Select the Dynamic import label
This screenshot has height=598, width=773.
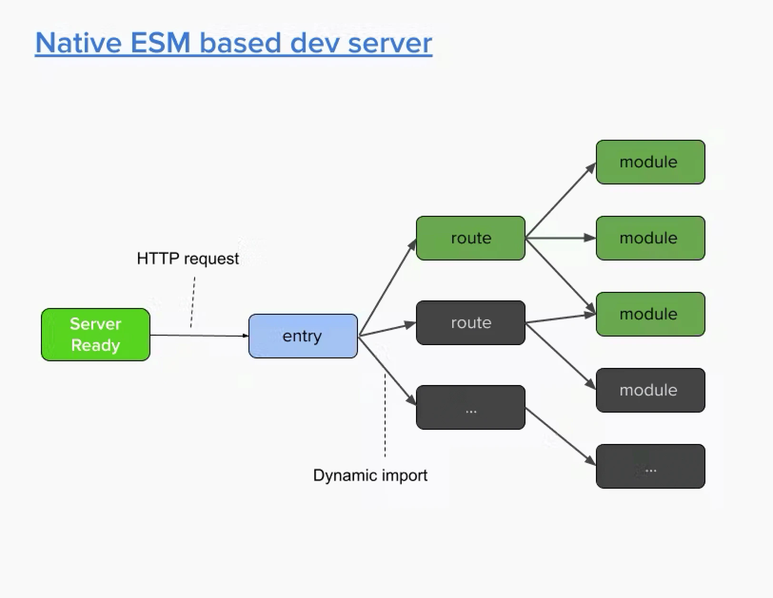coord(370,475)
